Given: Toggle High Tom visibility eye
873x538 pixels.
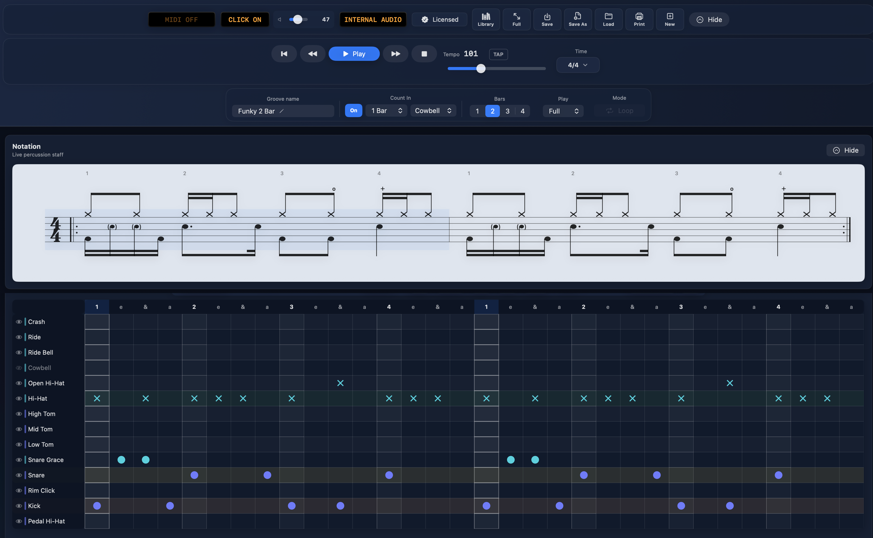Looking at the screenshot, I should 19,414.
